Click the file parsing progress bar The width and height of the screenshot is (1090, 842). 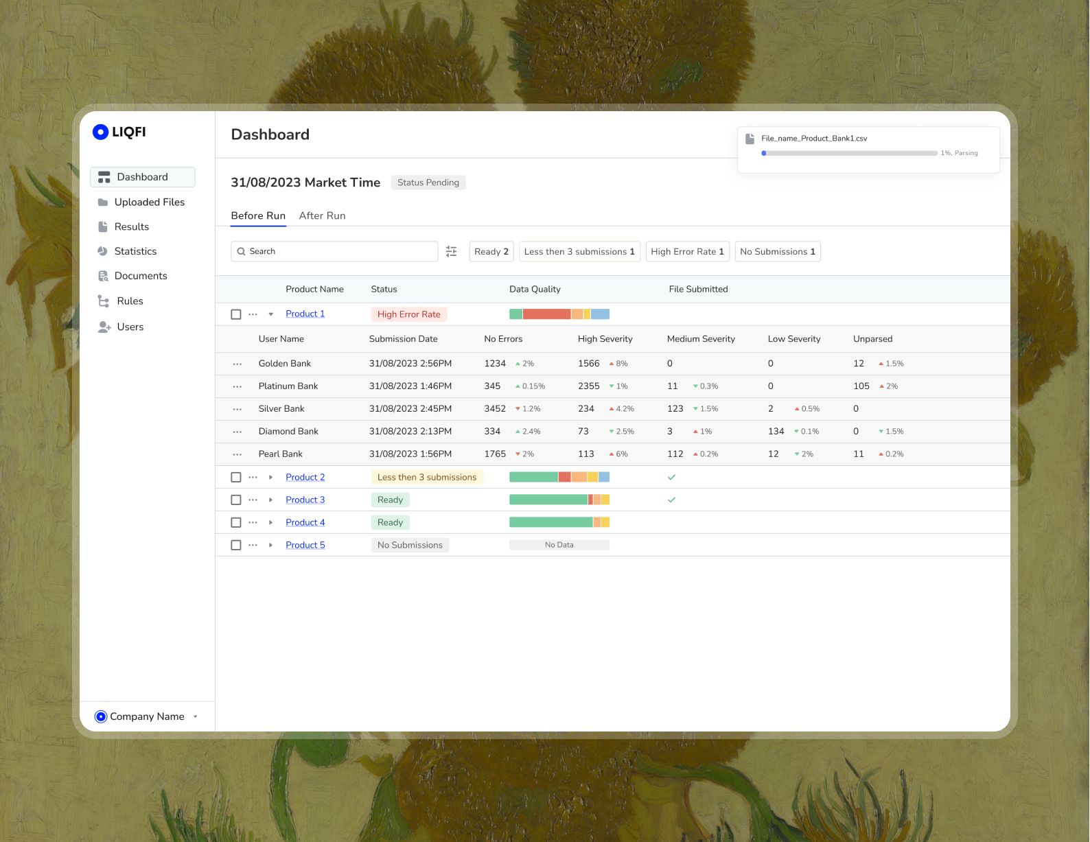tap(849, 153)
